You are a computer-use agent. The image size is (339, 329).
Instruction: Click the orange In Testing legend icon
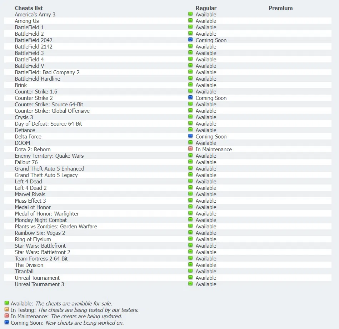(7, 309)
